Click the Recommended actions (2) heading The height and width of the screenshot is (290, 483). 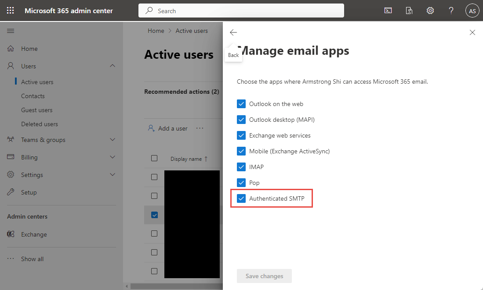pos(182,92)
